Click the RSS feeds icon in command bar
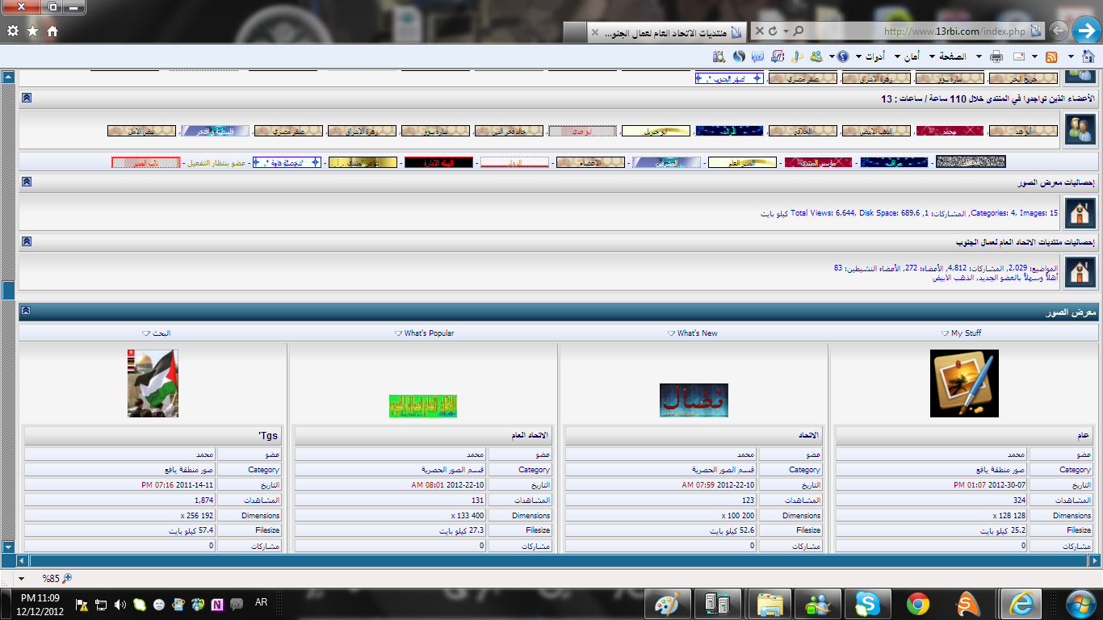Viewport: 1103px width, 620px height. pyautogui.click(x=1051, y=57)
